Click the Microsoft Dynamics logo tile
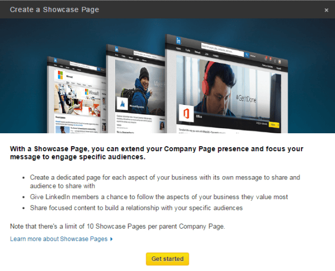The width and height of the screenshot is (335, 271). point(122,104)
